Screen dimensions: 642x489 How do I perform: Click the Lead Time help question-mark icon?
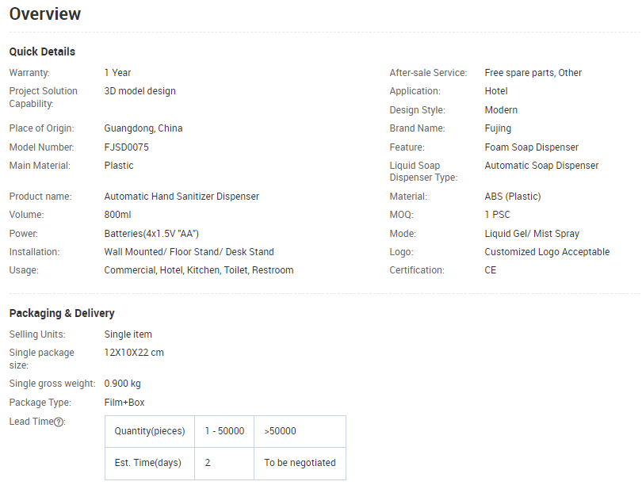tap(59, 422)
